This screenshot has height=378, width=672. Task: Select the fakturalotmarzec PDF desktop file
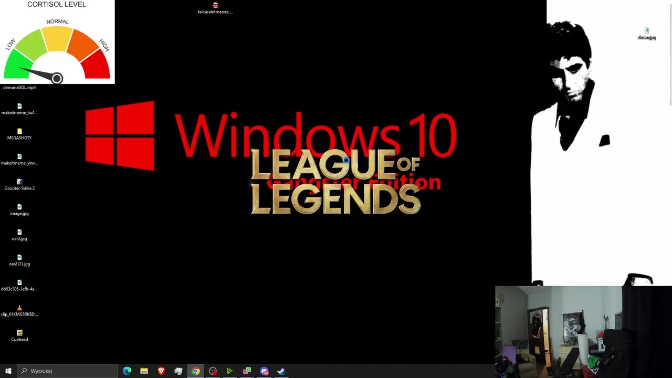click(x=215, y=8)
